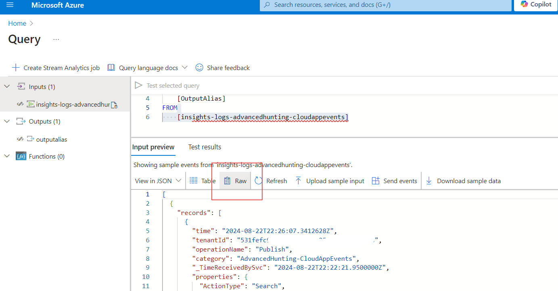The width and height of the screenshot is (558, 291).
Task: Switch to the Input preview tab
Action: 153,147
